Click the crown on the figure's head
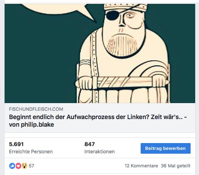The image size is (199, 175). coord(125,8)
